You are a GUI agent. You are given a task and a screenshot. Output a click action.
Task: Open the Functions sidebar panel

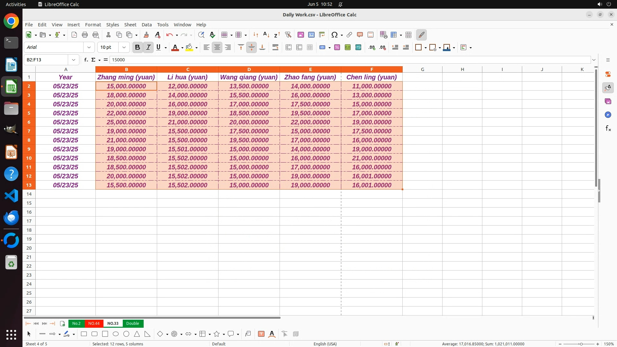(608, 129)
